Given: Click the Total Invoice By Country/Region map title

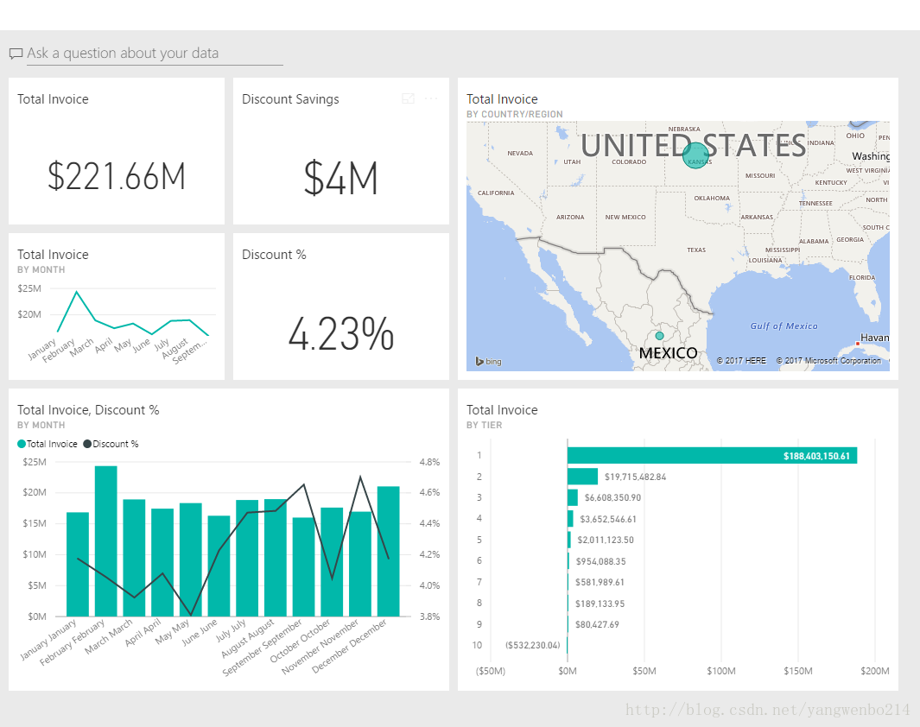Looking at the screenshot, I should click(502, 99).
